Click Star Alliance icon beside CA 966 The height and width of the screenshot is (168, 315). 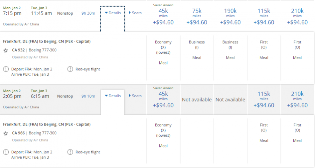click(x=6, y=133)
